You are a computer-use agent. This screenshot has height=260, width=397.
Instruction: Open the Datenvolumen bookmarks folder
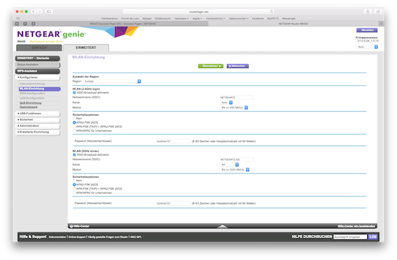[x=238, y=18]
